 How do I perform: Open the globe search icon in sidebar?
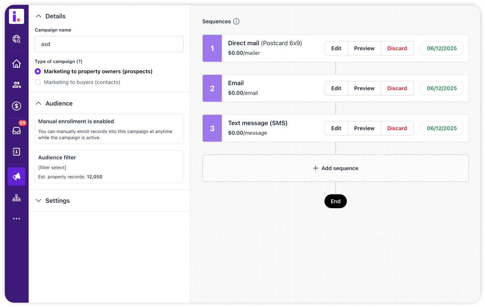[x=16, y=39]
